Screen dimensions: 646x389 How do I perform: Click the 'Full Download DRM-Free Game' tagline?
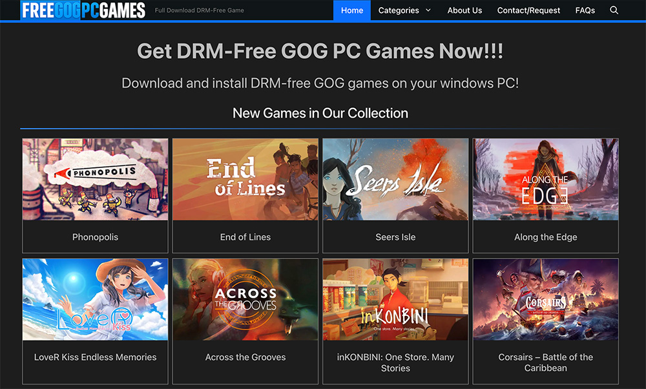pyautogui.click(x=200, y=10)
